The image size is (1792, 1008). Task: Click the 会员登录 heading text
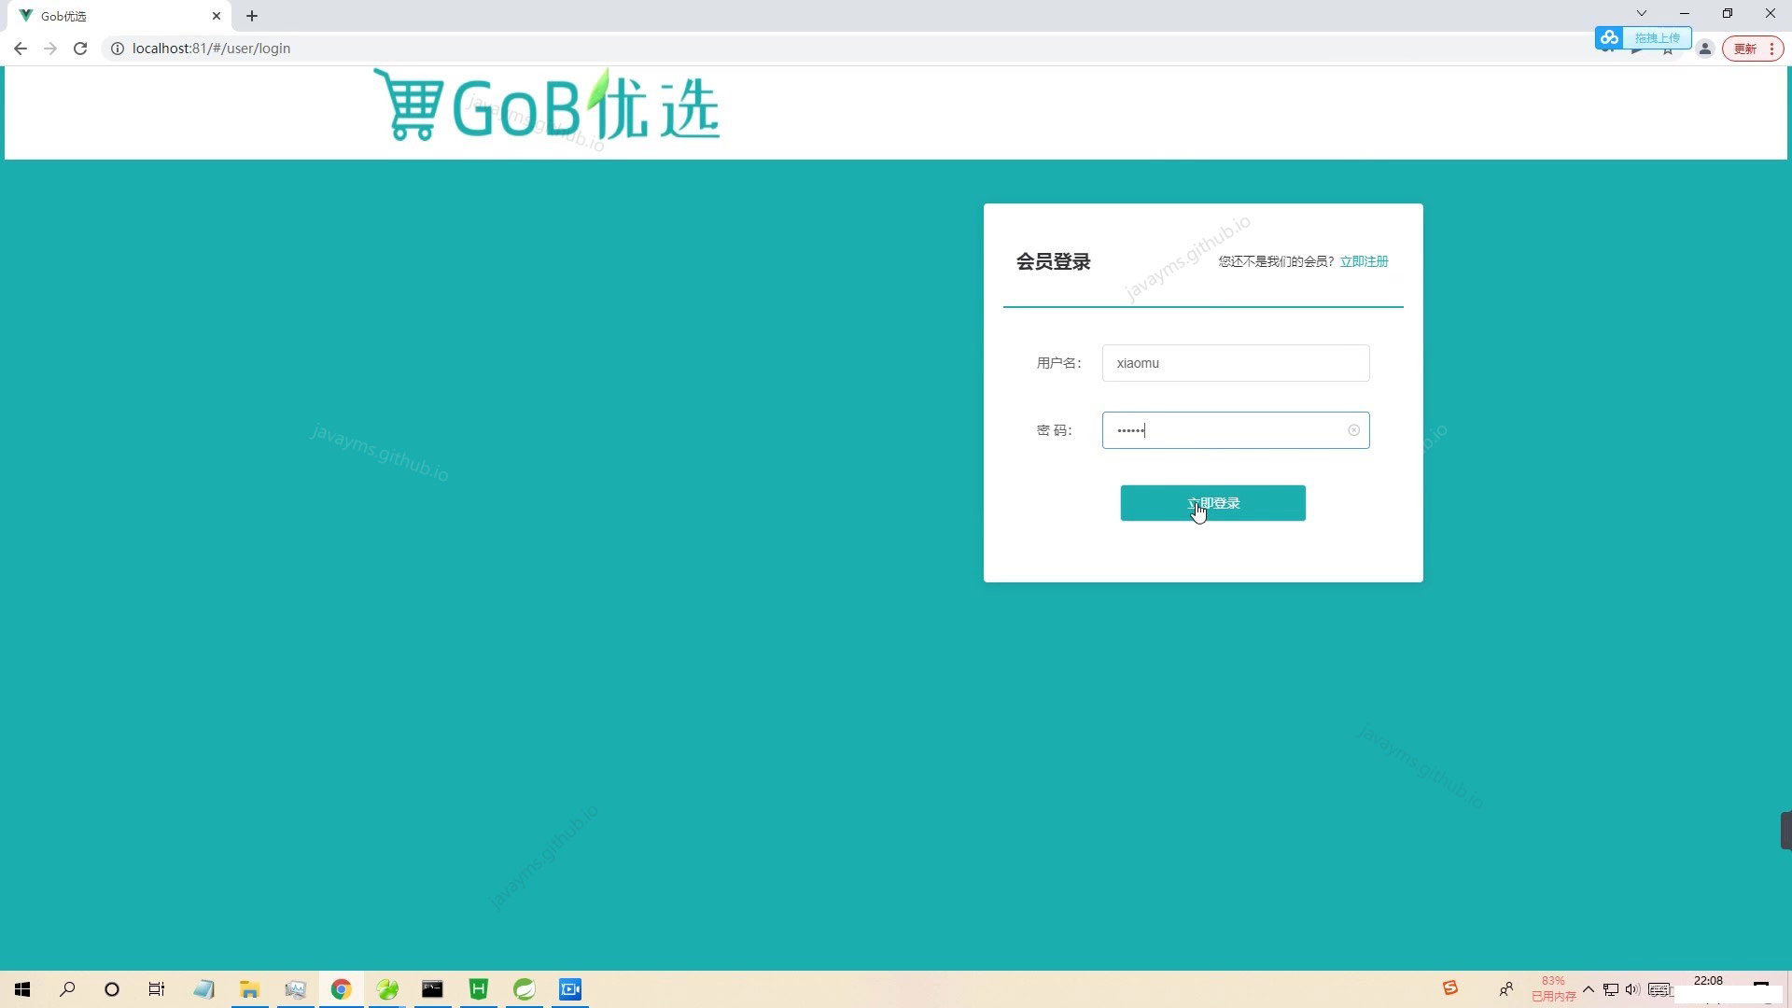point(1053,261)
